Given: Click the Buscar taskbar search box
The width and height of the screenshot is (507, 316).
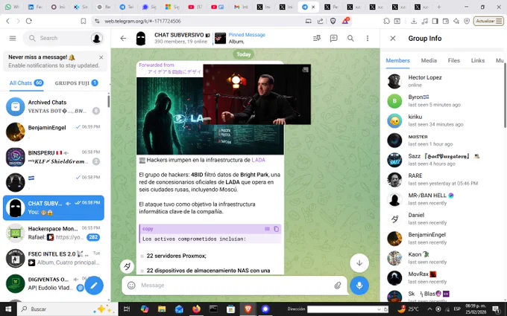Looking at the screenshot, I should click(66, 309).
